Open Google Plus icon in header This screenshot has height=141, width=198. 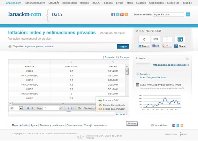pos(122,14)
